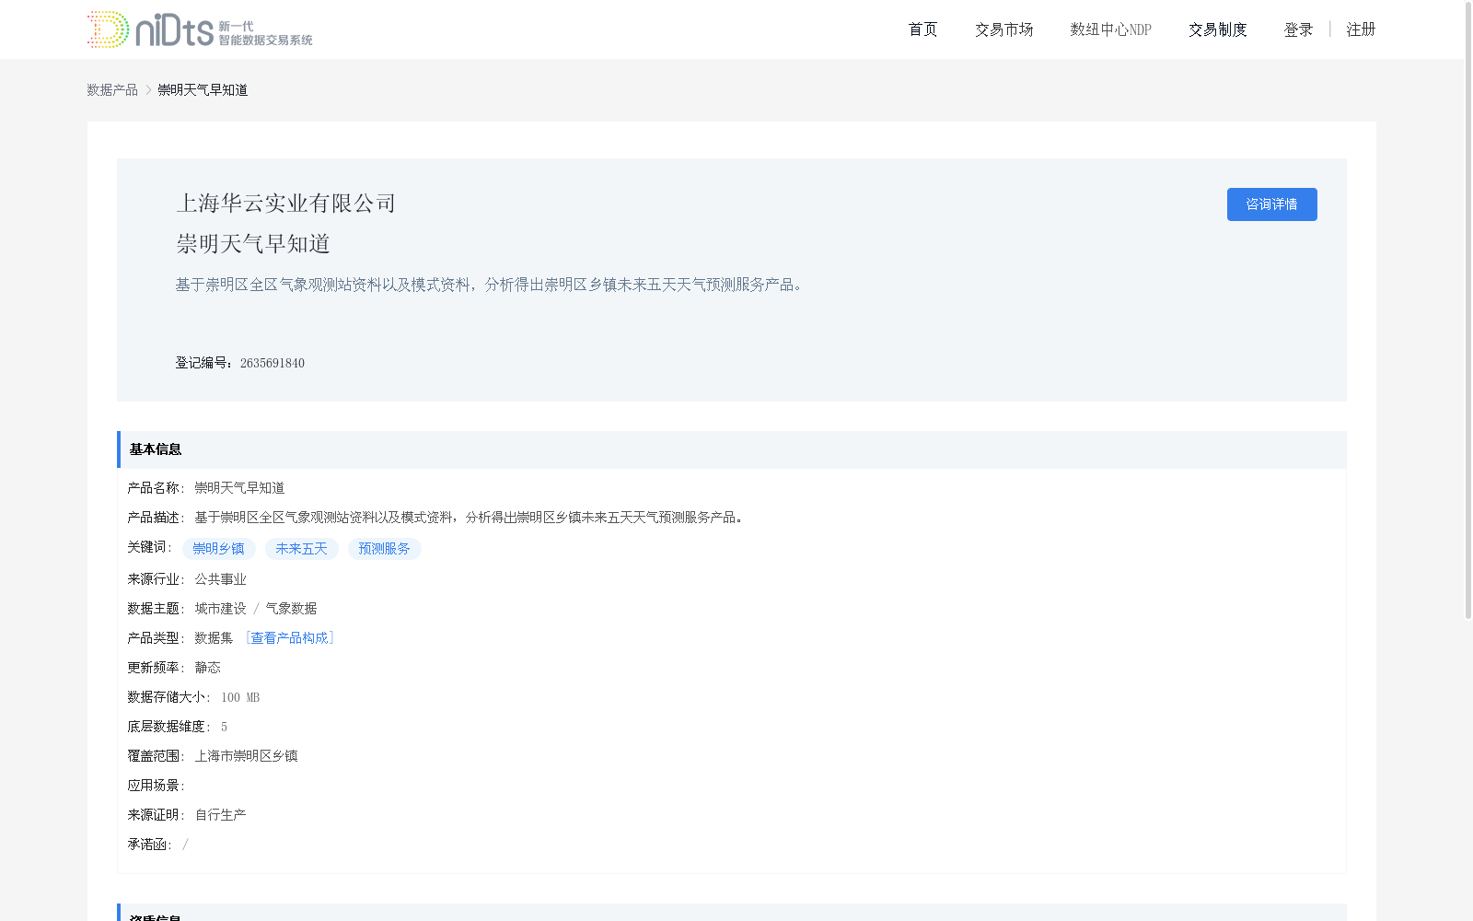Click the 崇明天气早知道 header product title
Screen dimensions: 1473x921
(253, 244)
